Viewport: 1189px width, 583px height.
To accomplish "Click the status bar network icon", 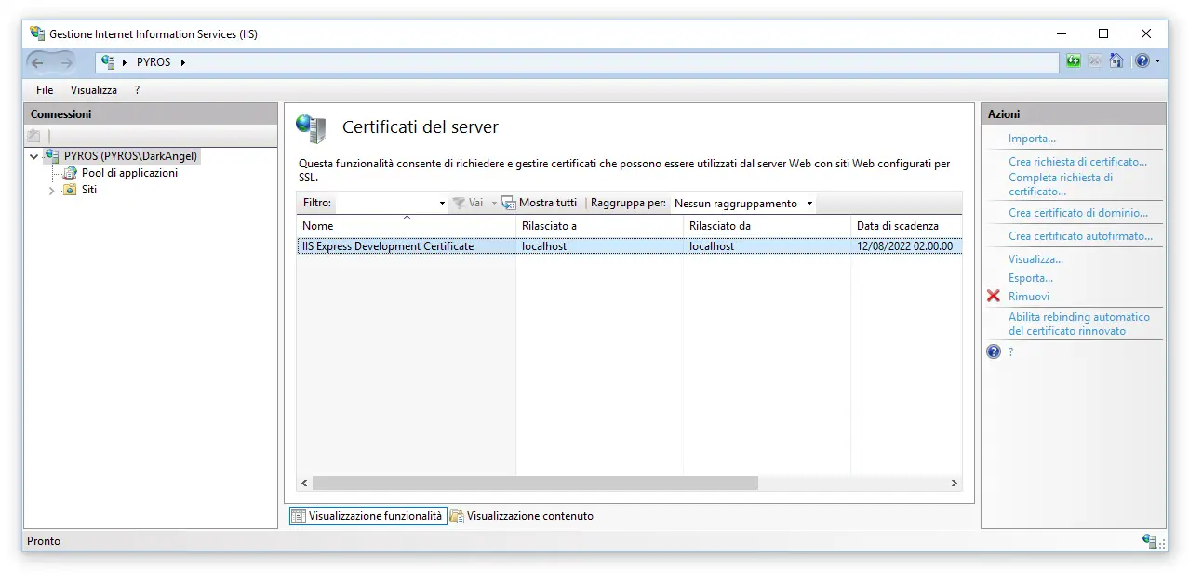I will (1151, 541).
